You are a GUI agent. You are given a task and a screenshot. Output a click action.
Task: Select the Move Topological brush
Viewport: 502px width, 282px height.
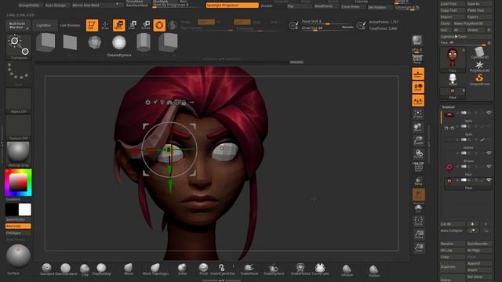[x=155, y=269]
